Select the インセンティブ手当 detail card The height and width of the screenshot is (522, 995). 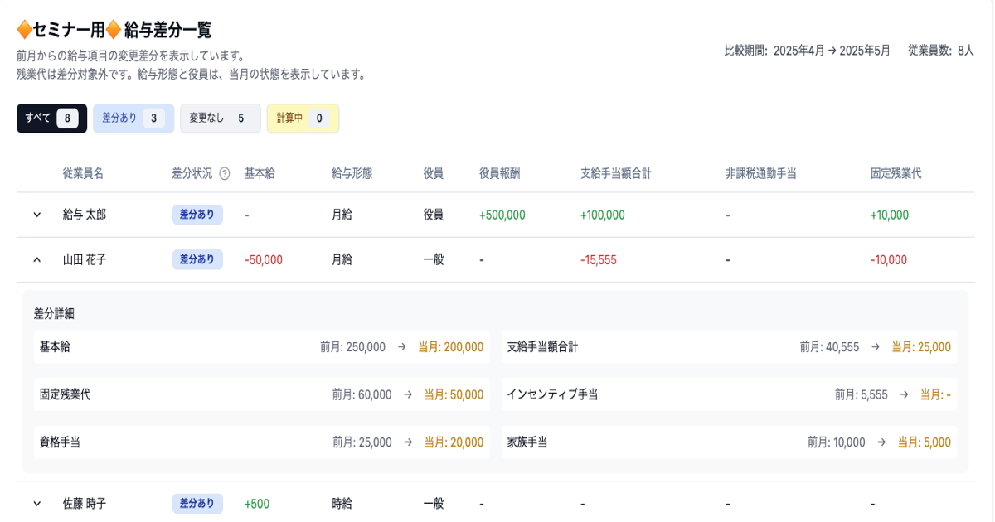coord(729,394)
